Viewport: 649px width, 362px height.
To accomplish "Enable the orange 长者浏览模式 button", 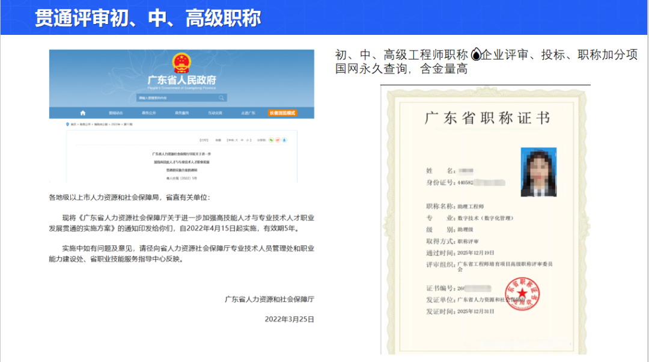I will tap(282, 113).
